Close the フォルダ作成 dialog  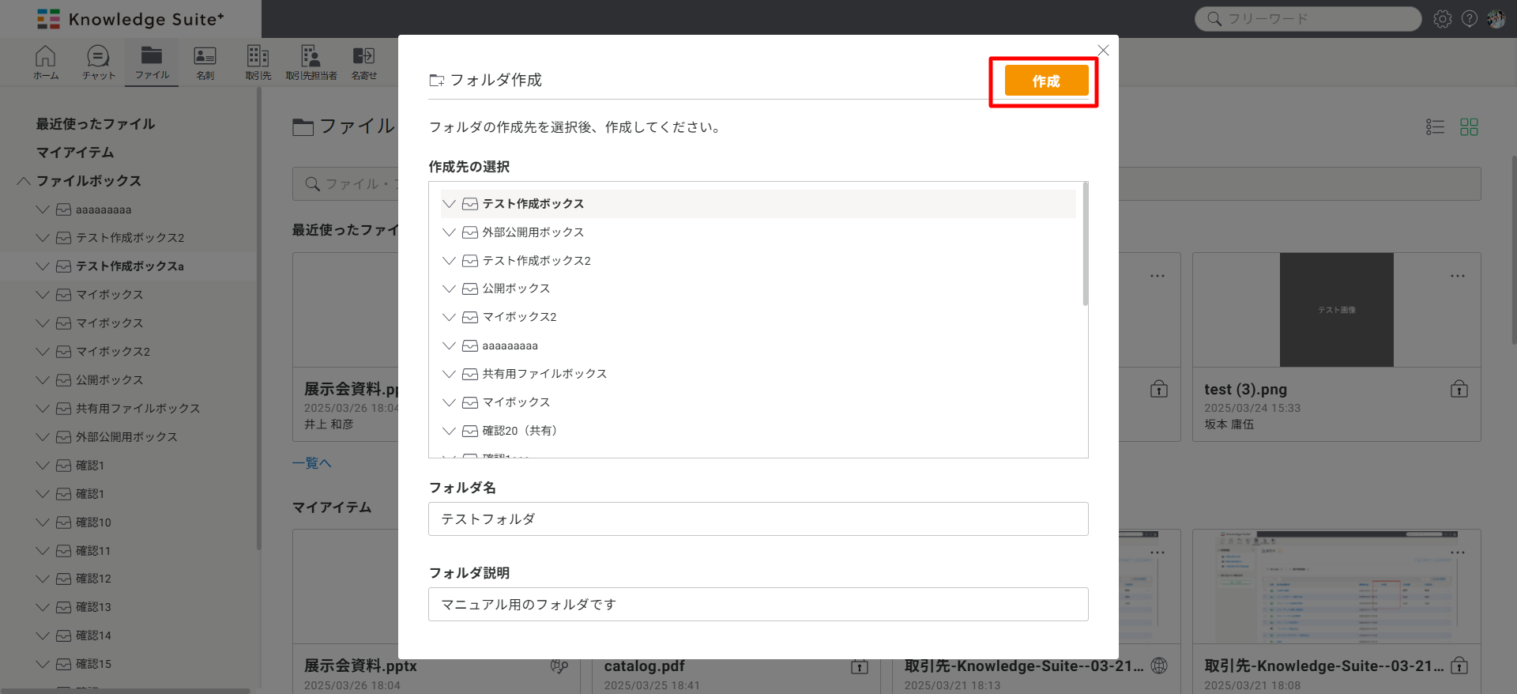point(1104,51)
